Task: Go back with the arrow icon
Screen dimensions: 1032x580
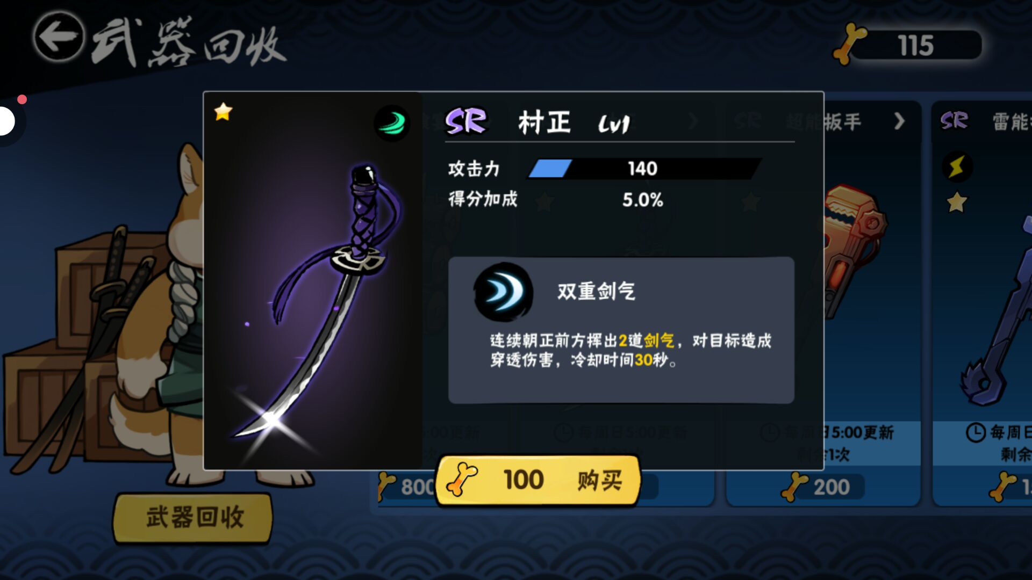Action: click(x=59, y=37)
